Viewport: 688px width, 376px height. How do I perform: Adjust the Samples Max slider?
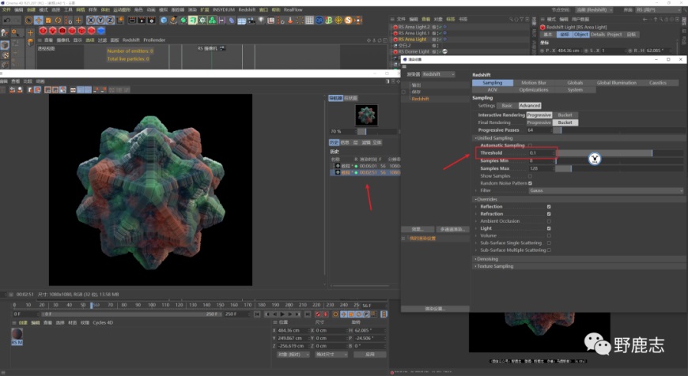pos(619,169)
